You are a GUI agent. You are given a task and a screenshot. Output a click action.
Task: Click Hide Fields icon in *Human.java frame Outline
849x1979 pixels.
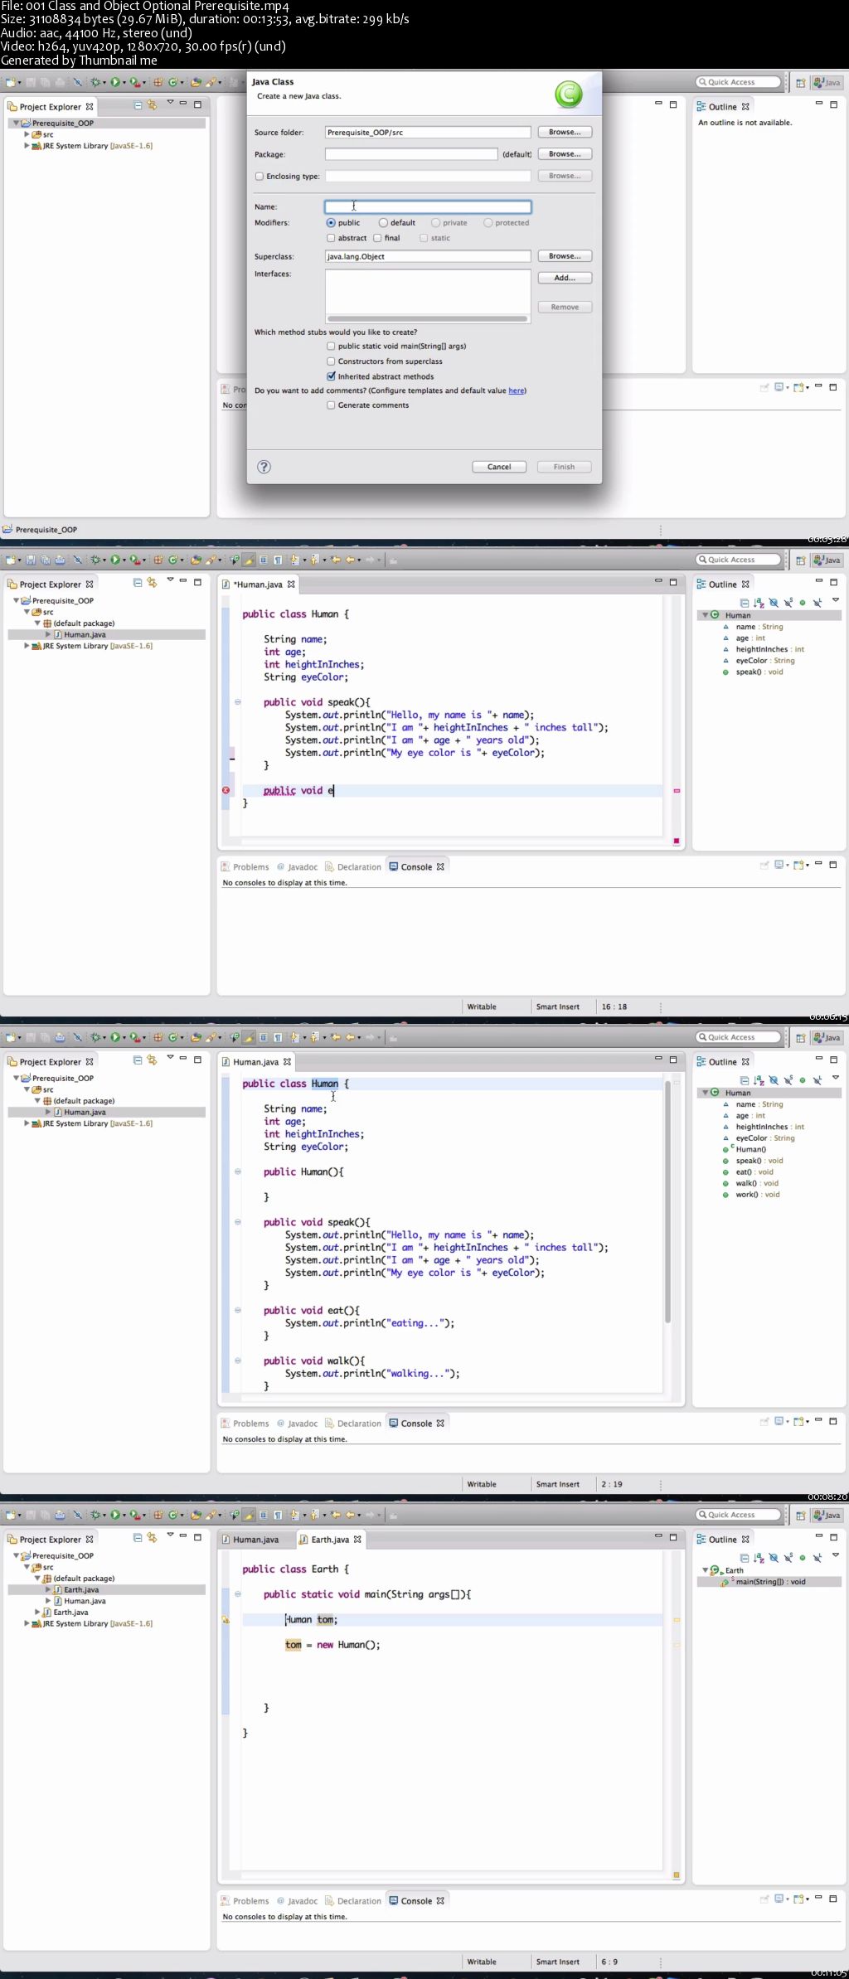(x=774, y=603)
